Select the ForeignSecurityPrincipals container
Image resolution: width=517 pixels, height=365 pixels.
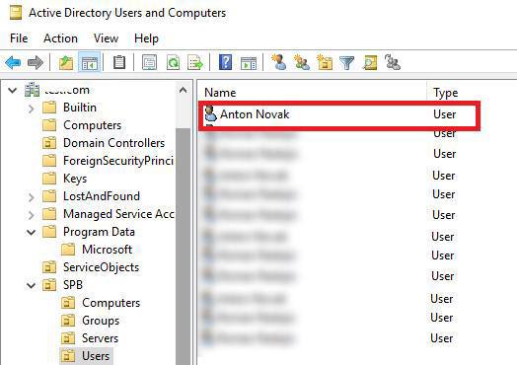pyautogui.click(x=118, y=161)
